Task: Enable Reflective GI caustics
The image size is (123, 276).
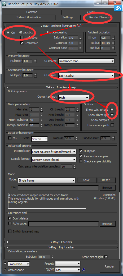Action: (22, 38)
